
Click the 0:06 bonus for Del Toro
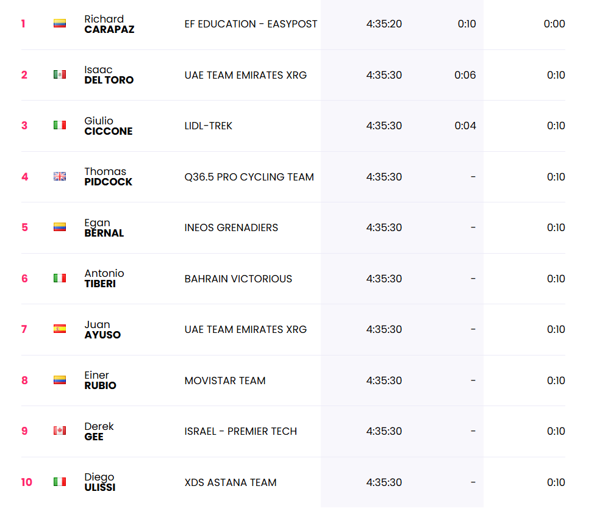465,75
